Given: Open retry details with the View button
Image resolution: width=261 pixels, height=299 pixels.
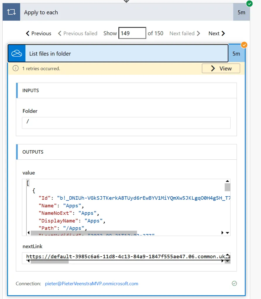Looking at the screenshot, I should pyautogui.click(x=221, y=68).
